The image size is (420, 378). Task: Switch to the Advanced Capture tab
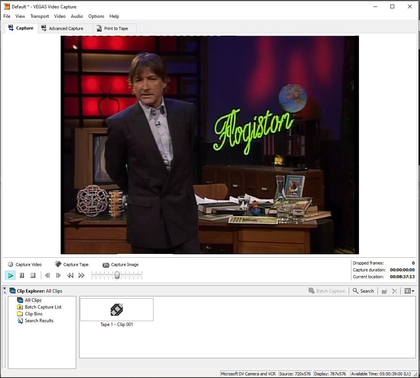click(x=62, y=28)
